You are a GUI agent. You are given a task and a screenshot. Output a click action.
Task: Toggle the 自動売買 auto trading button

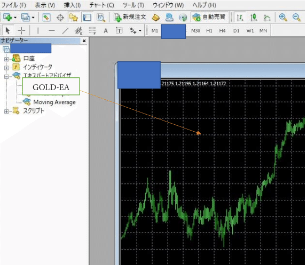tap(209, 17)
